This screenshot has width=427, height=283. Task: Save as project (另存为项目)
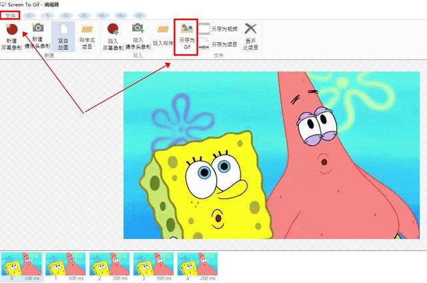pos(218,44)
